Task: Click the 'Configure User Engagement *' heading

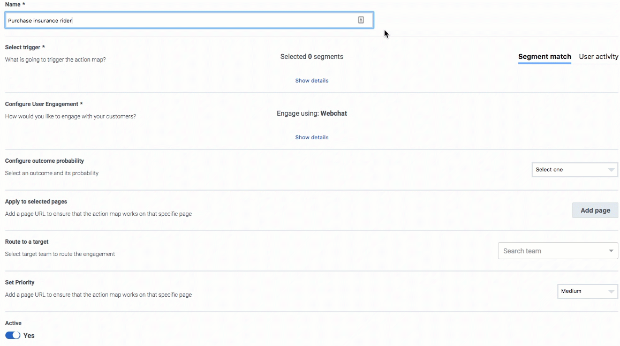Action: 44,104
